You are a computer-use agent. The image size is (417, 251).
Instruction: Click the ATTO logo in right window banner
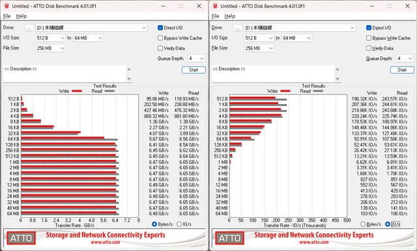pos(229,238)
